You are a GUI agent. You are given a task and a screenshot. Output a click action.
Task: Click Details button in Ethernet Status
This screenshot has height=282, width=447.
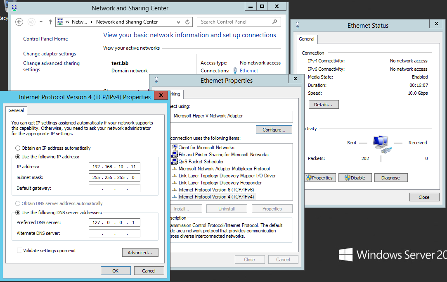coord(324,105)
